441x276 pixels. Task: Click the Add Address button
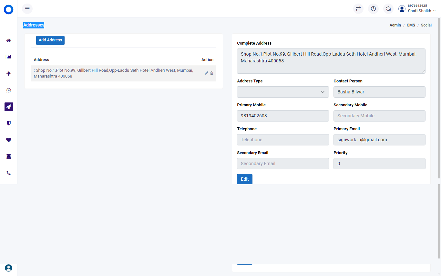pos(50,40)
